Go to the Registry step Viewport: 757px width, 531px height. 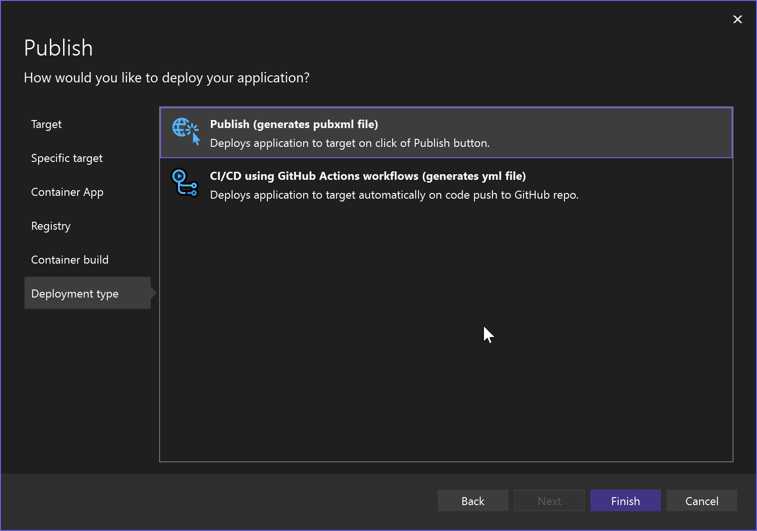click(x=50, y=226)
